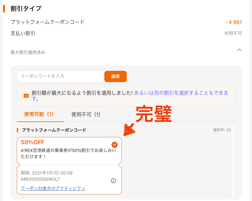
Task: Click the orange 適用 button
Action: [115, 76]
